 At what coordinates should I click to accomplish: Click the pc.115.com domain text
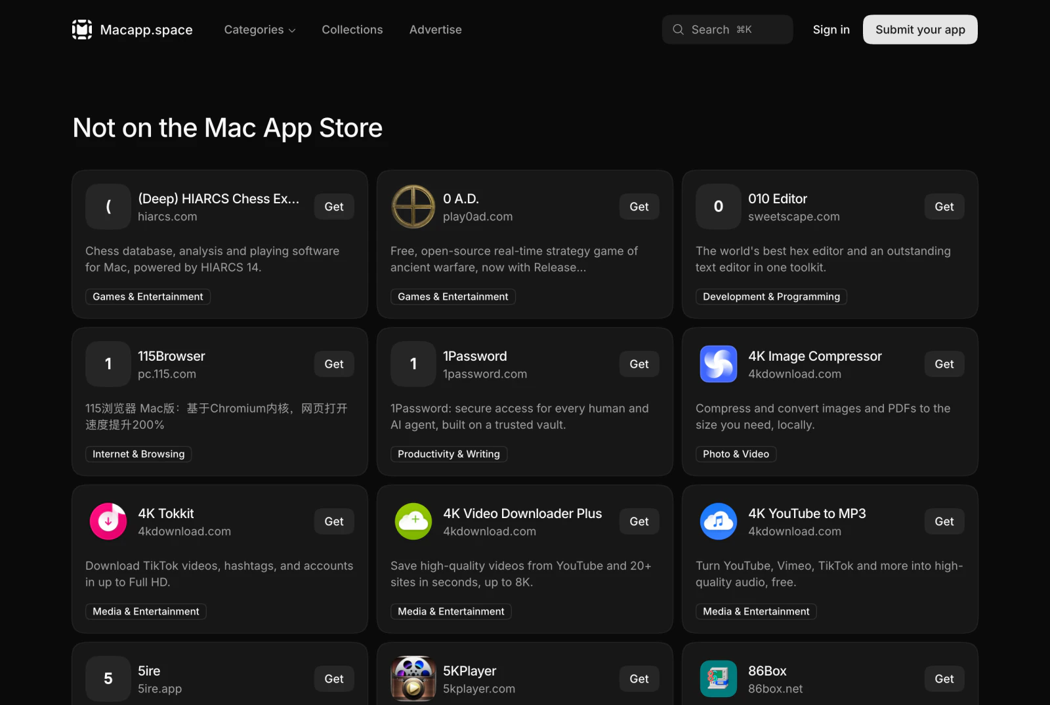[x=167, y=374]
